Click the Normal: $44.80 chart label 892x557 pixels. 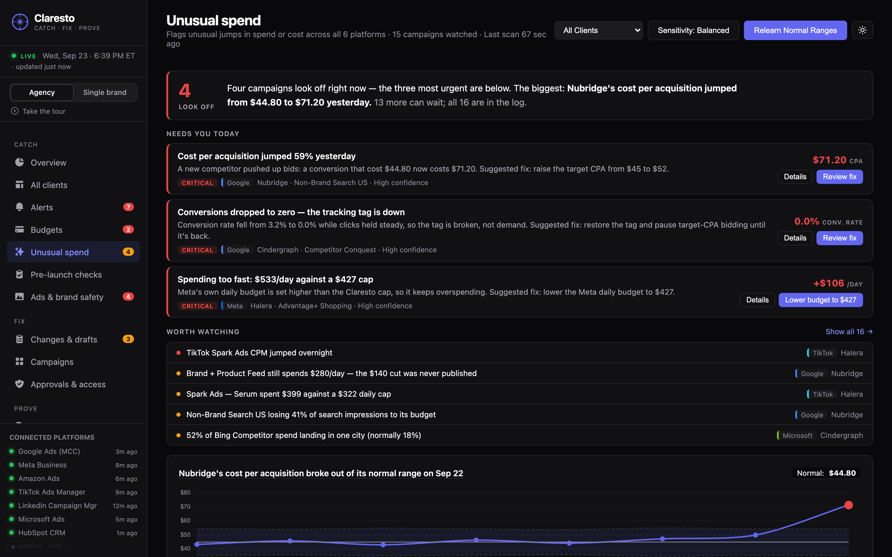tap(826, 473)
